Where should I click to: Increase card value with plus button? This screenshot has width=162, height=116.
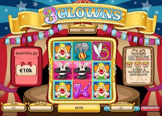pyautogui.click(x=137, y=108)
